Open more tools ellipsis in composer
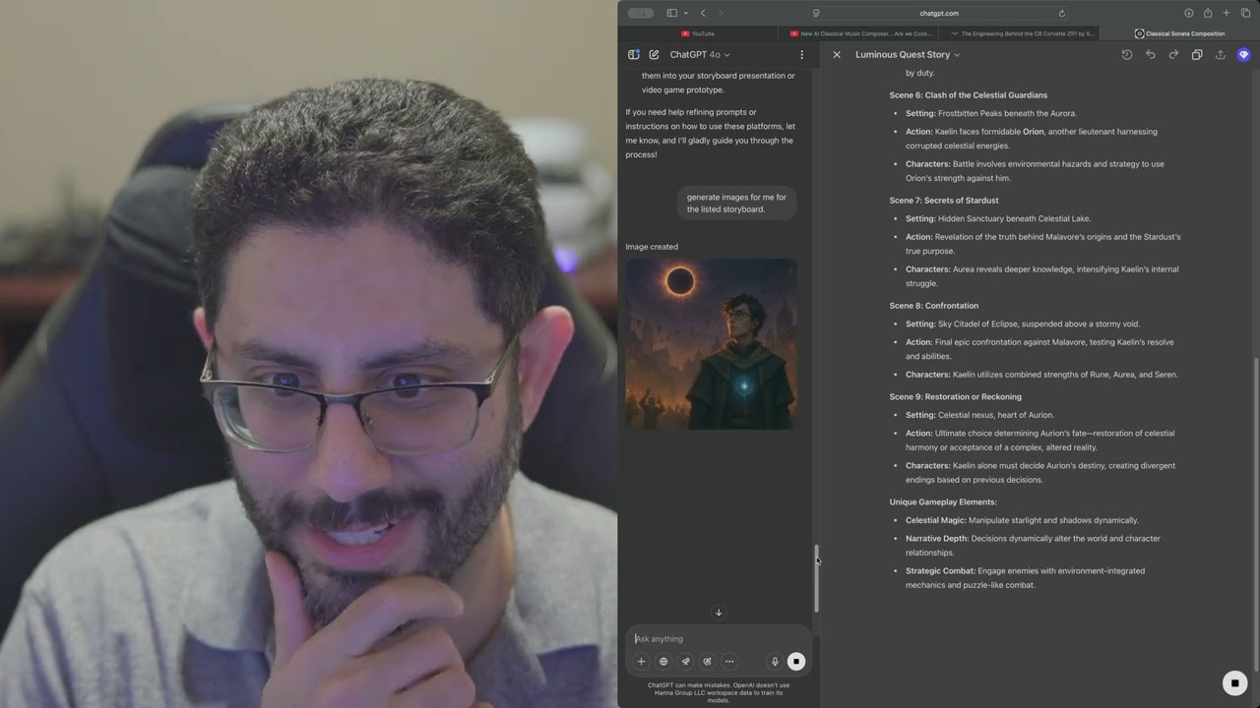This screenshot has width=1260, height=708. pyautogui.click(x=729, y=662)
